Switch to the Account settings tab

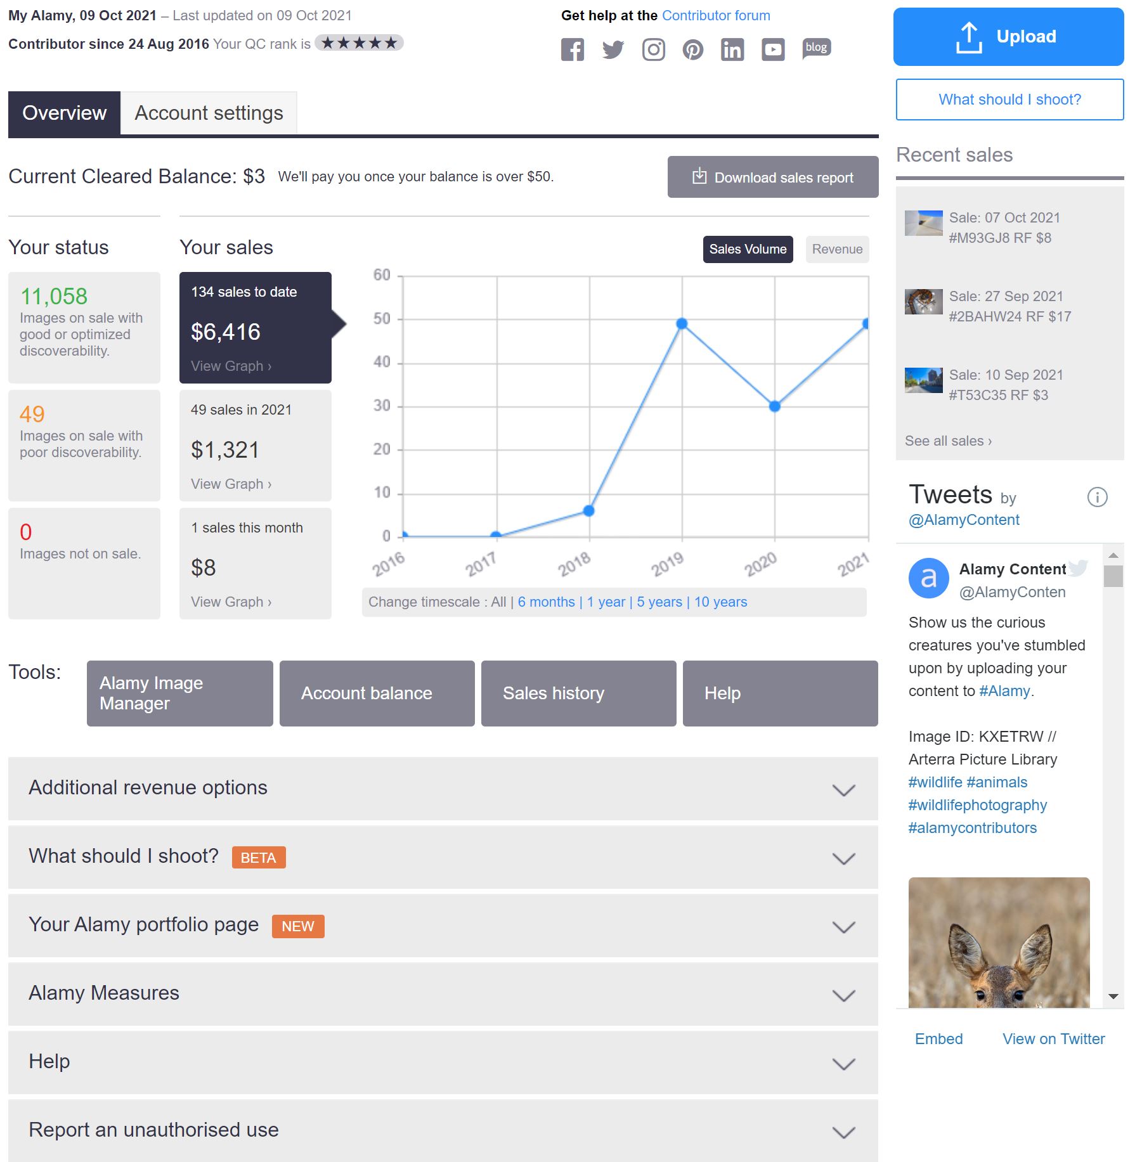[x=209, y=113]
